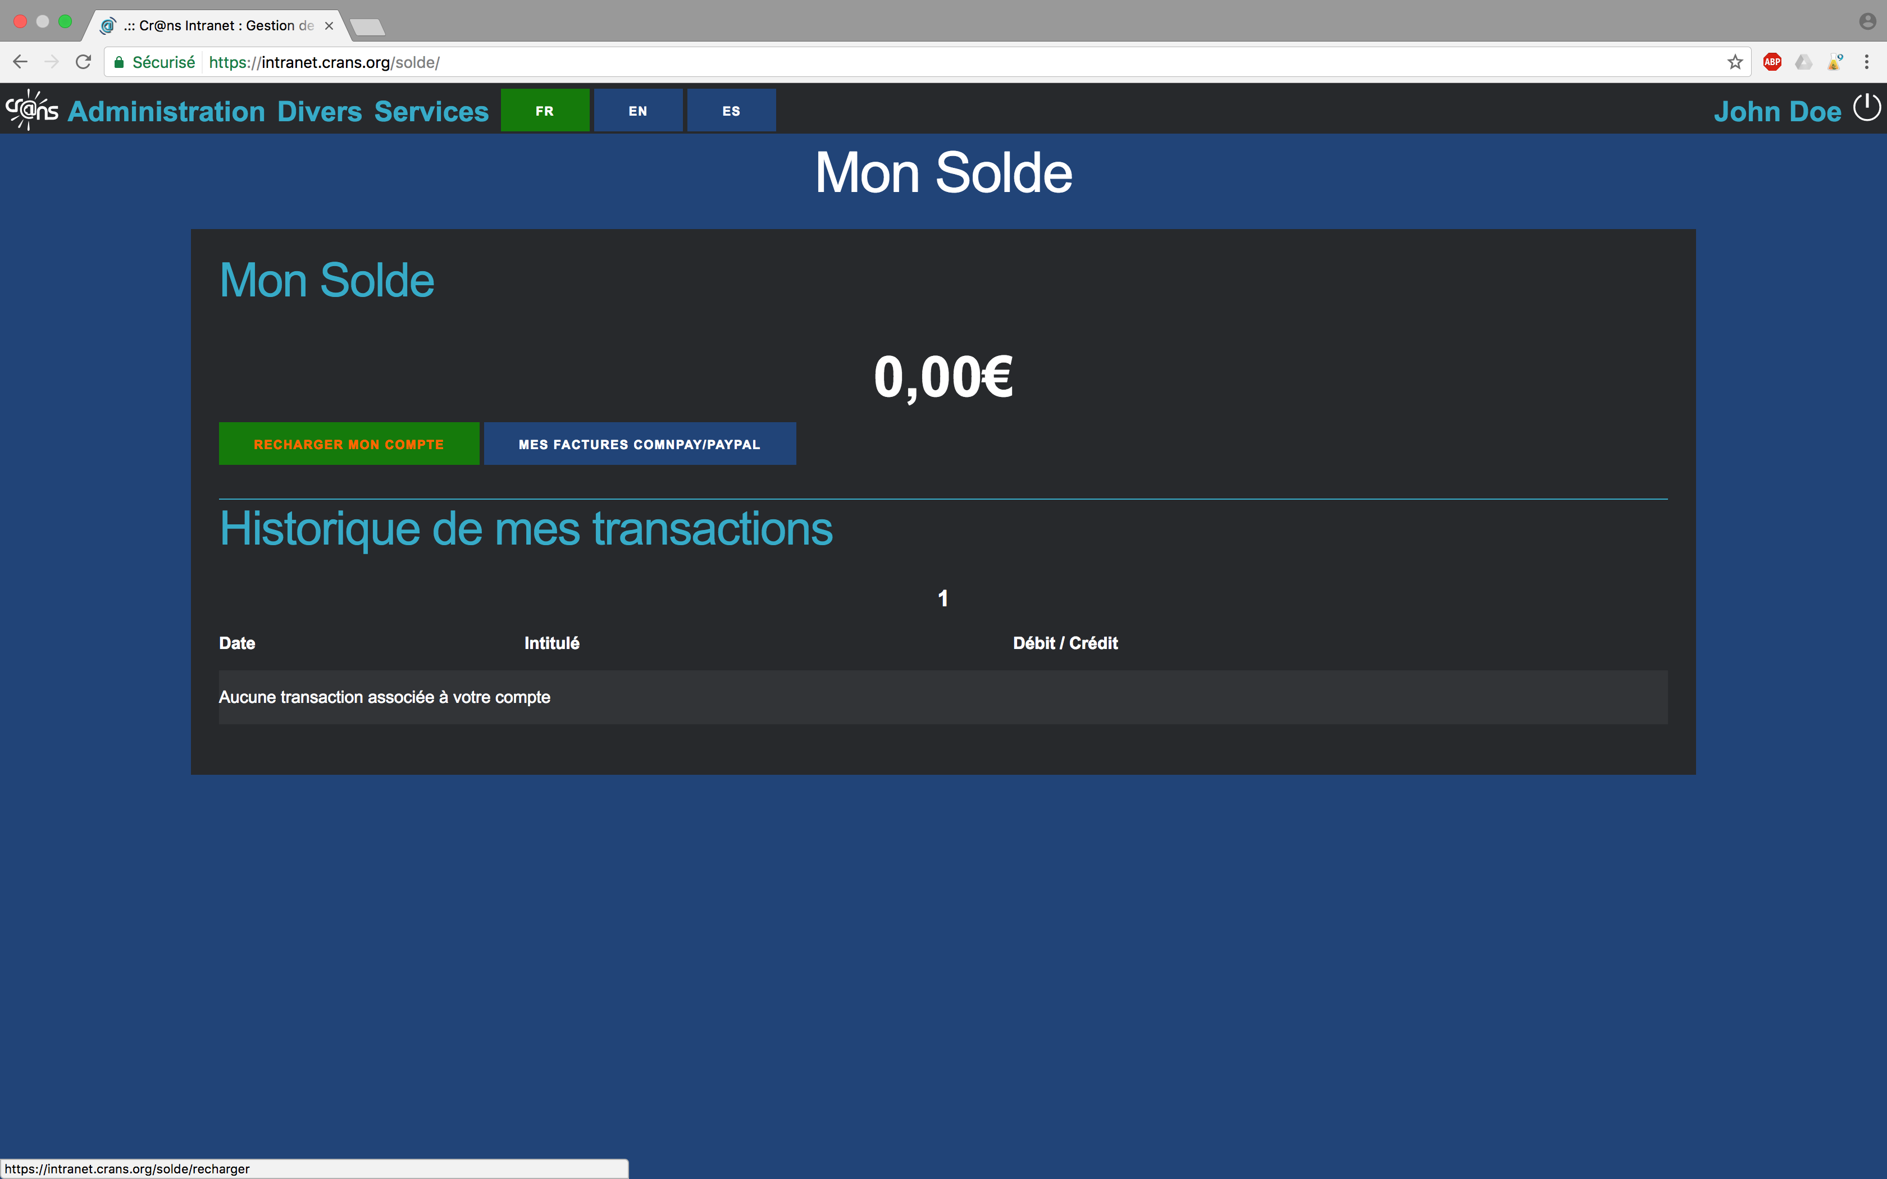Click the address bar URL field
Viewport: 1887px width, 1179px height.
(x=936, y=62)
